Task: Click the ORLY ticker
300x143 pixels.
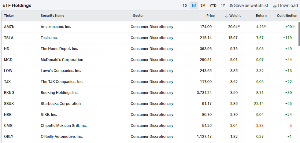Action: coord(9,137)
